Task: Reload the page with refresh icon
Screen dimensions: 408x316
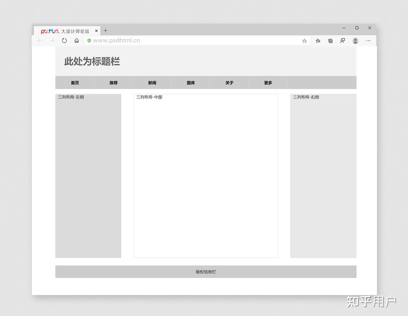Action: click(64, 41)
